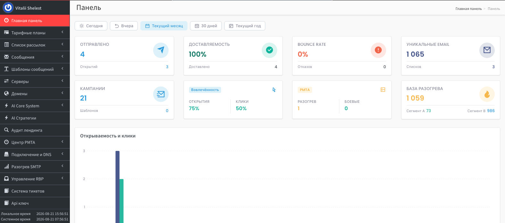
Task: Filter stats by Сегодня
Action: pyautogui.click(x=91, y=26)
